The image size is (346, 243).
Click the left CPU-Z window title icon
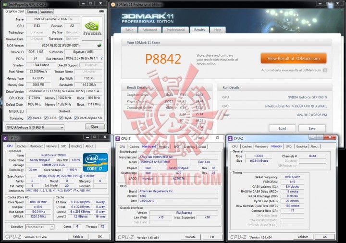click(5, 138)
